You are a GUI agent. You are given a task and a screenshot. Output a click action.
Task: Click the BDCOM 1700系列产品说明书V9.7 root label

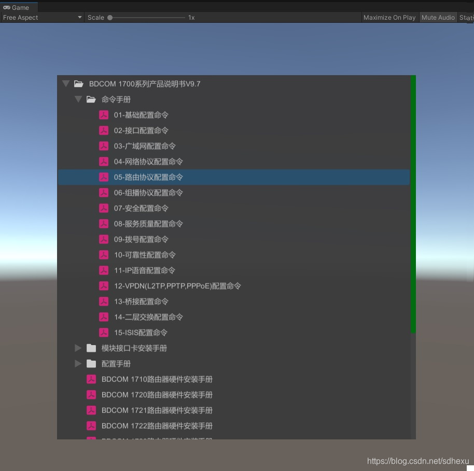145,84
